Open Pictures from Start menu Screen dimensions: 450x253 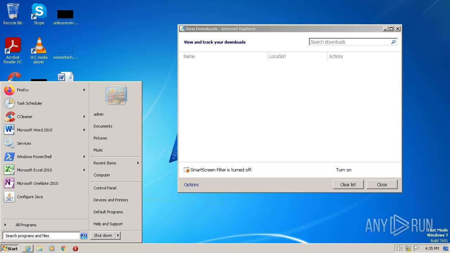[x=116, y=138]
